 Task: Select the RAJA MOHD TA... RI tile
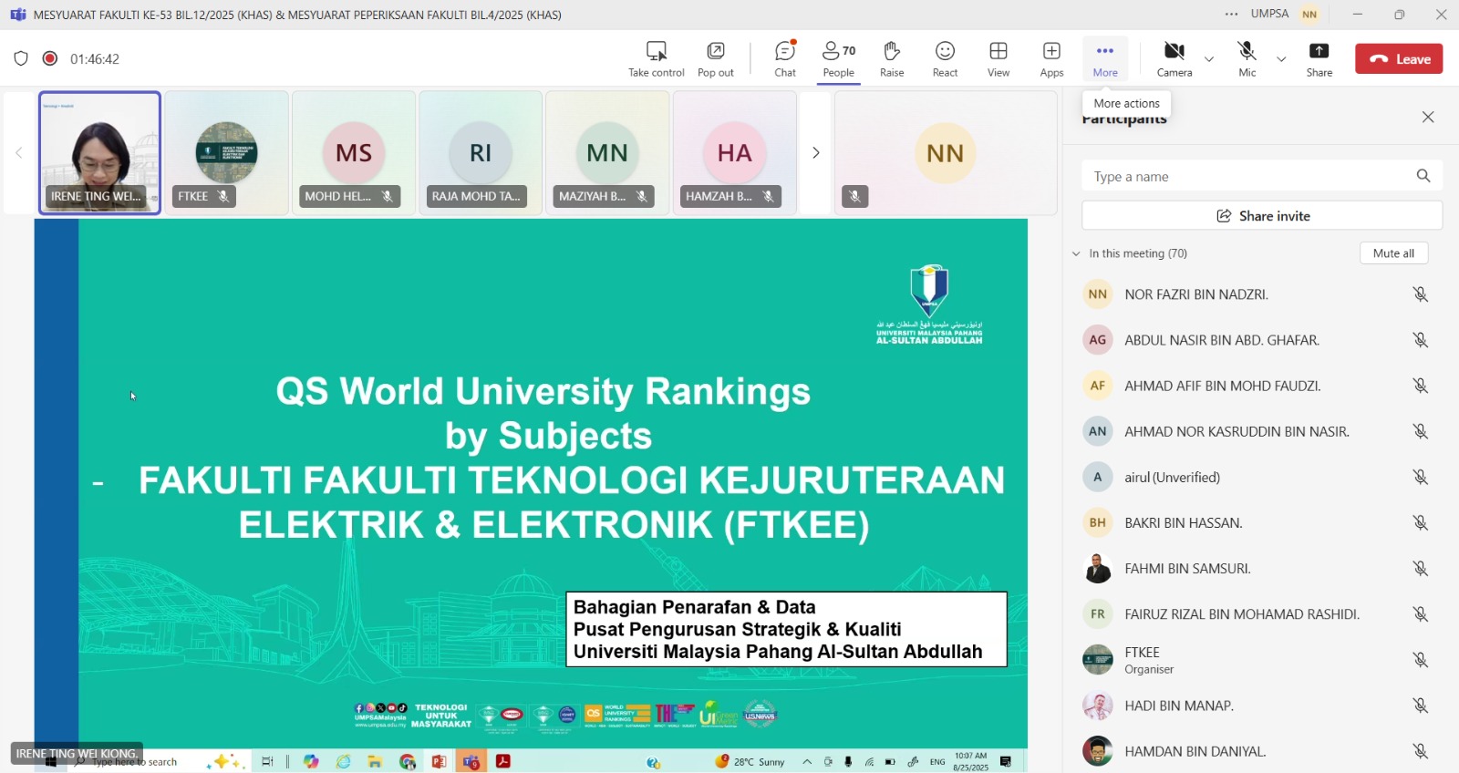coord(481,153)
